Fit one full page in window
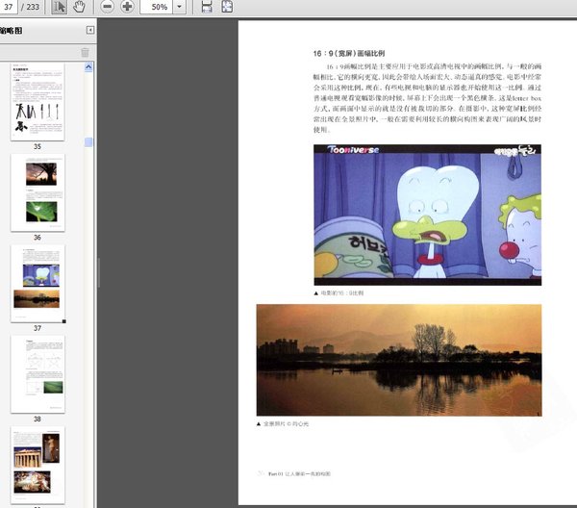The image size is (577, 508). pyautogui.click(x=227, y=7)
